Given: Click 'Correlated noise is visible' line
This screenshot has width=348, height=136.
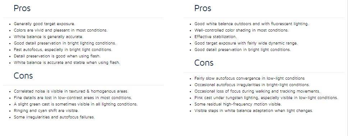Looking at the screenshot, I should 71,91.
